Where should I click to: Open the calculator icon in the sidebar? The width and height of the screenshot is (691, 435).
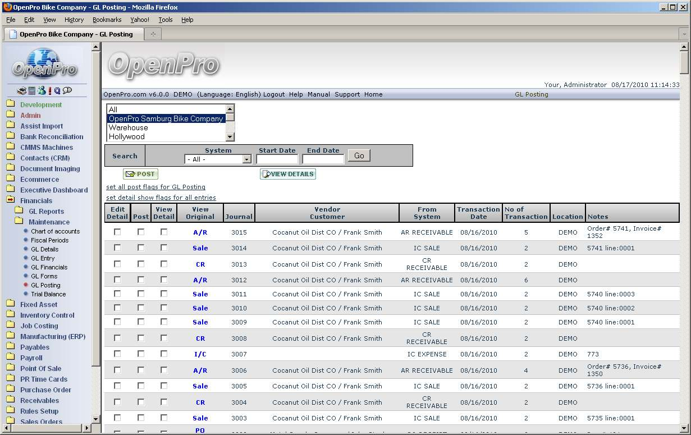pos(32,91)
